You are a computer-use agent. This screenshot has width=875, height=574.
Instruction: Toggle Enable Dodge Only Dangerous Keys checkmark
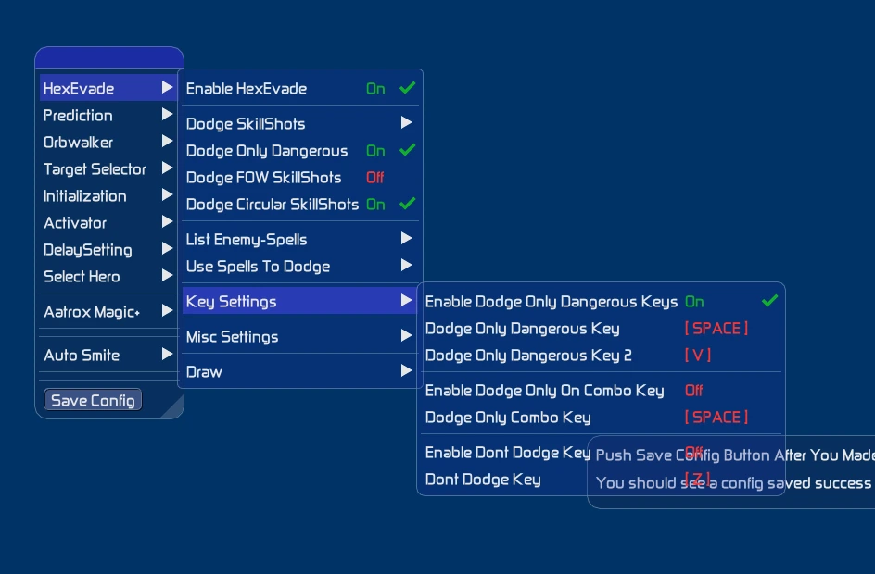pyautogui.click(x=769, y=300)
